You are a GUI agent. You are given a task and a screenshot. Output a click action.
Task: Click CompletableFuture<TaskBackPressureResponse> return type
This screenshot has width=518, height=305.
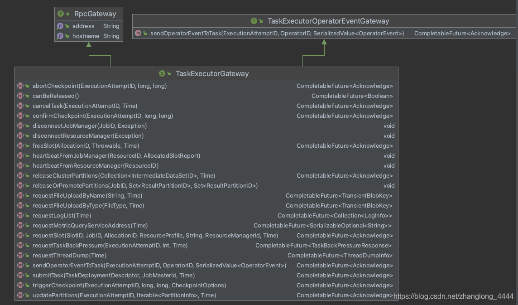[x=323, y=246]
